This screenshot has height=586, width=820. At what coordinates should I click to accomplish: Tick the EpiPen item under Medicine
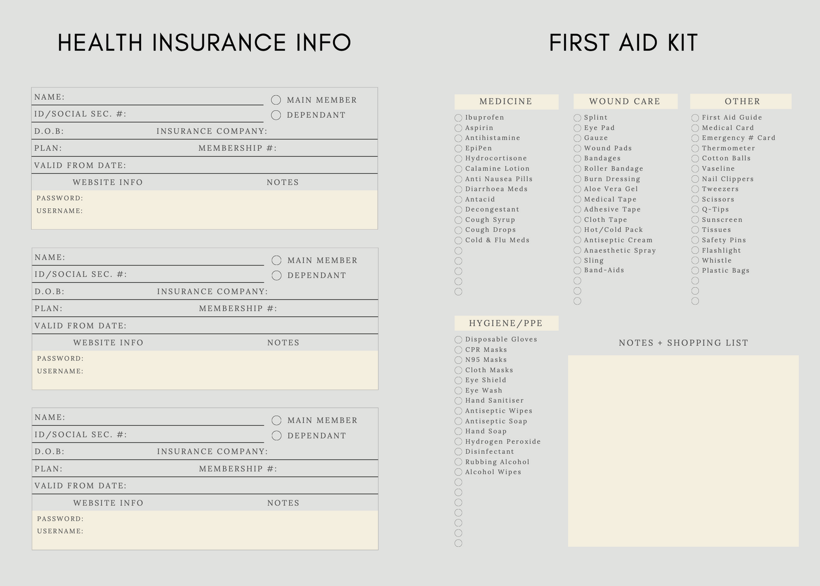(x=459, y=149)
